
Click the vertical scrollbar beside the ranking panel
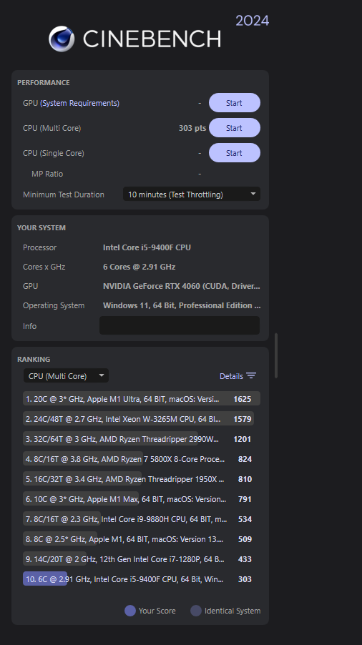(x=276, y=355)
